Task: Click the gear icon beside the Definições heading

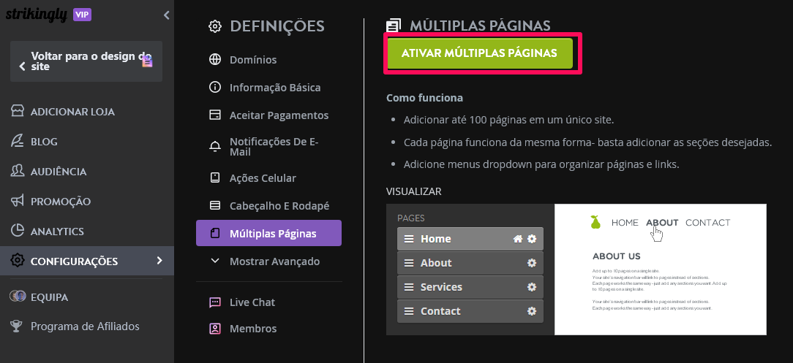Action: tap(215, 26)
